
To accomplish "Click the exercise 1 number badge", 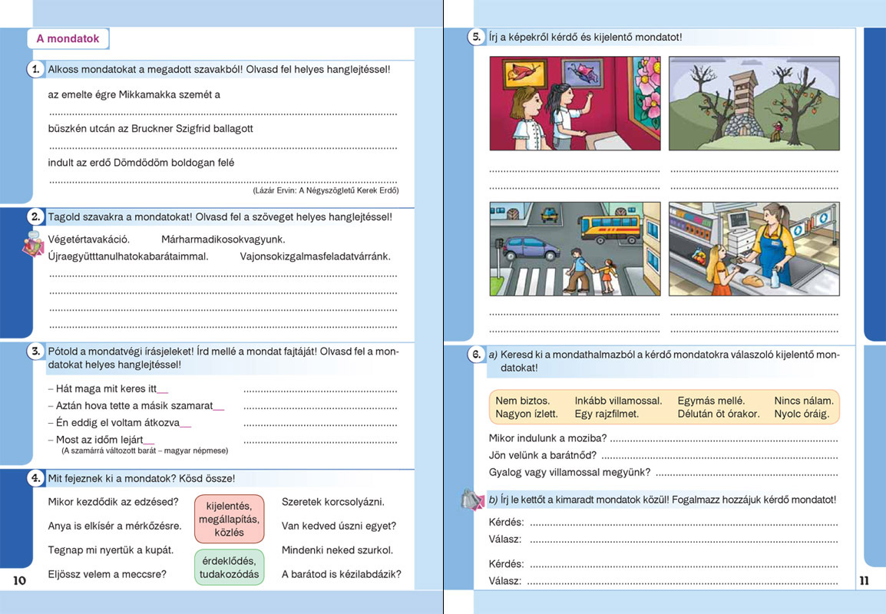I will click(x=35, y=70).
